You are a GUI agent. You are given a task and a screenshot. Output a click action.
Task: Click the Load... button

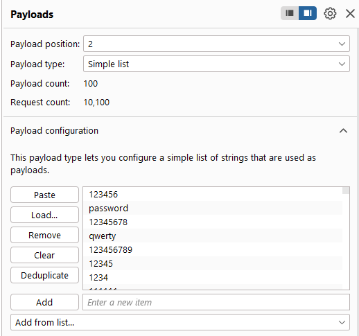click(x=44, y=215)
